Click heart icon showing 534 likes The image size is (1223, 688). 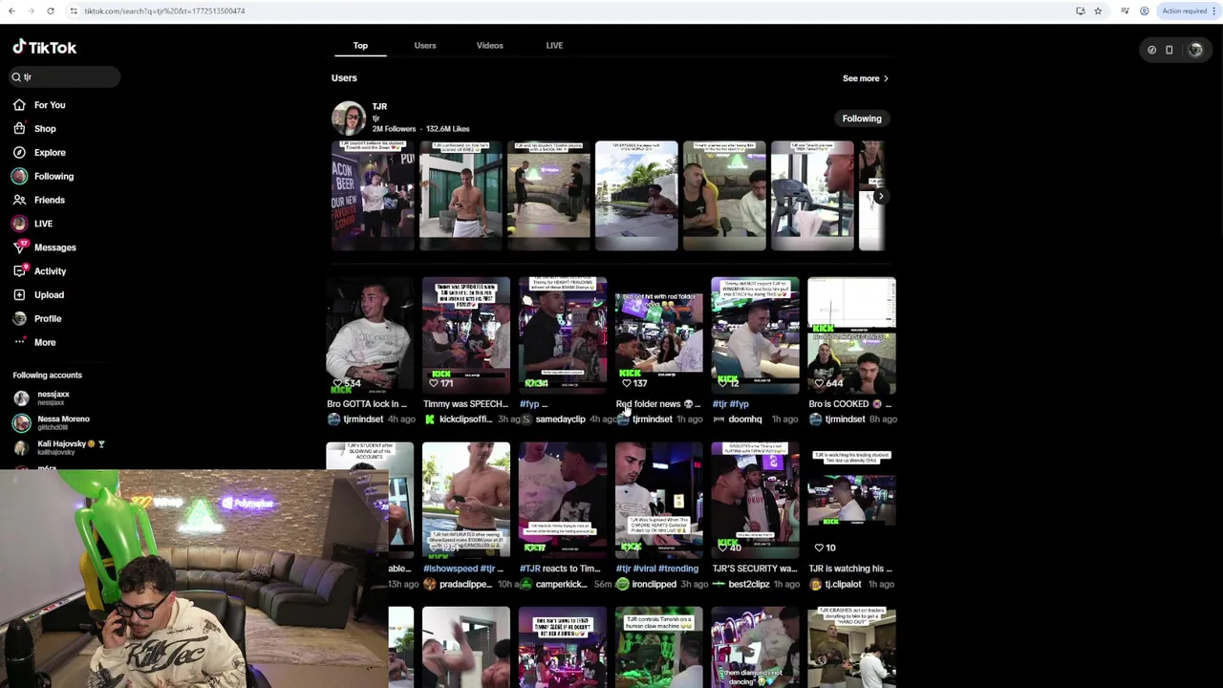(x=337, y=383)
